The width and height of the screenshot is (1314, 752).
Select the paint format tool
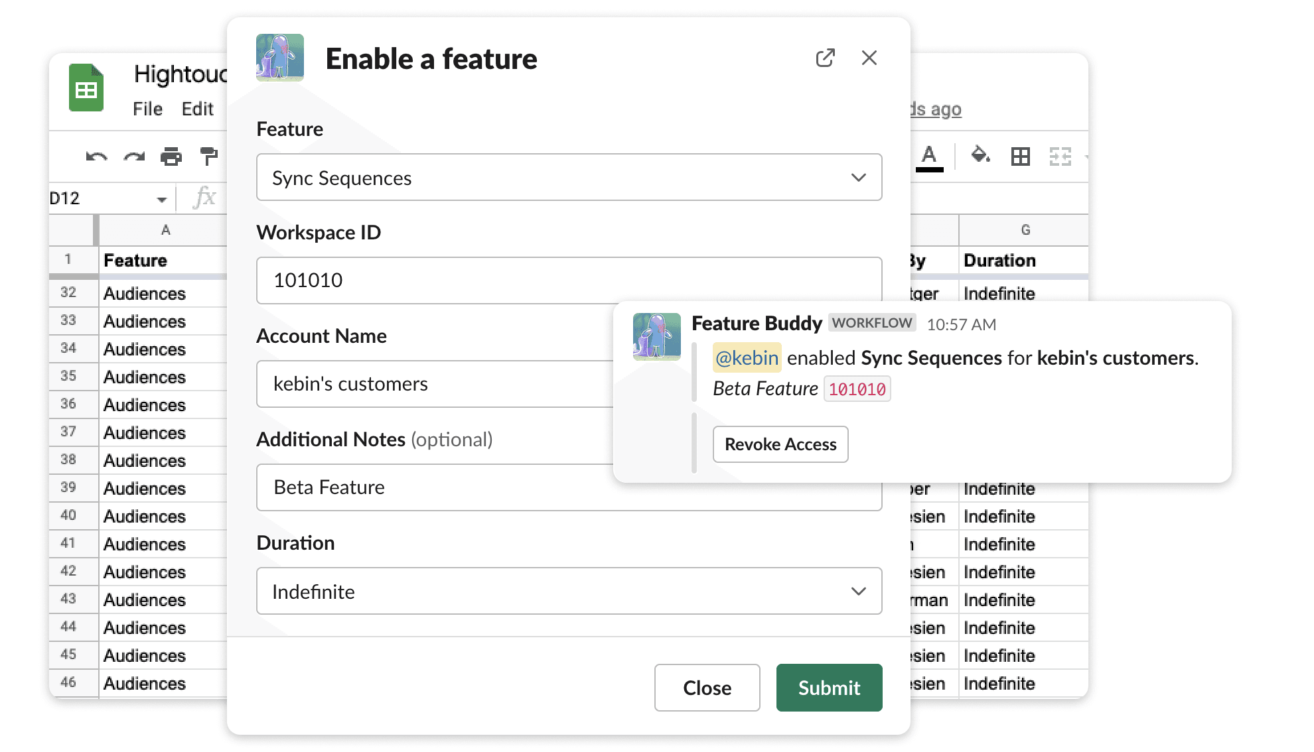[x=208, y=157]
